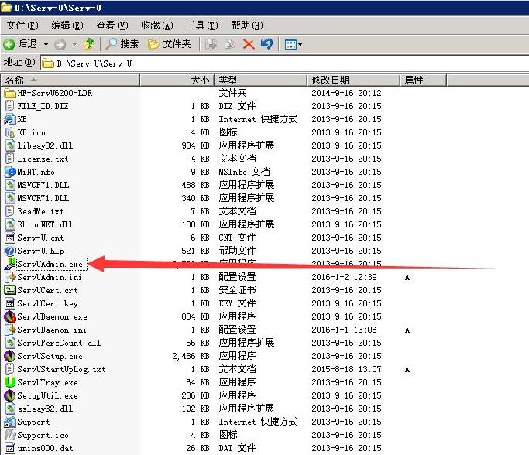Viewport: 529px width, 455px height.
Task: Click the 2014-9-16 20:12 folder date
Action: [x=346, y=93]
